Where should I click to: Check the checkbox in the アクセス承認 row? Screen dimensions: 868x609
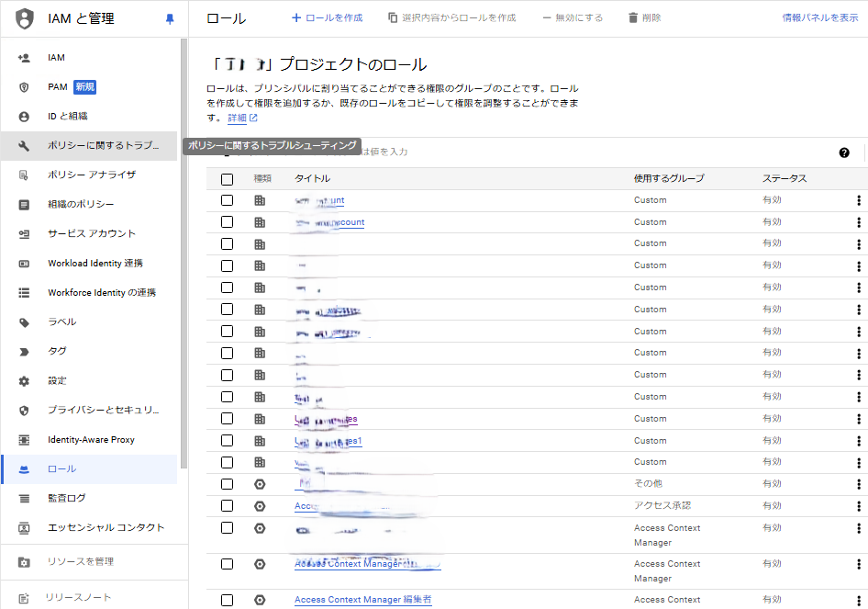point(227,505)
